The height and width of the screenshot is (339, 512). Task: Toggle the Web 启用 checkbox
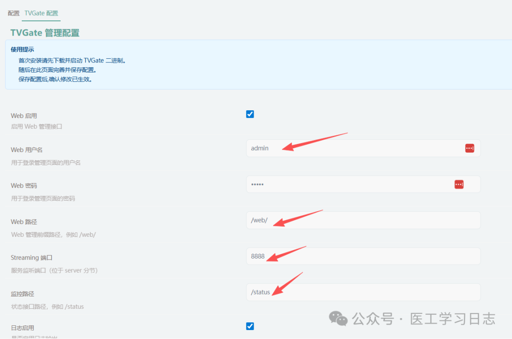[x=250, y=114]
